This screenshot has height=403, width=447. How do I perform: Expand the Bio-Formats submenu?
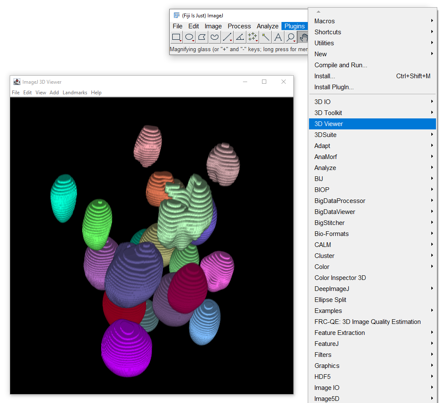[372, 234]
